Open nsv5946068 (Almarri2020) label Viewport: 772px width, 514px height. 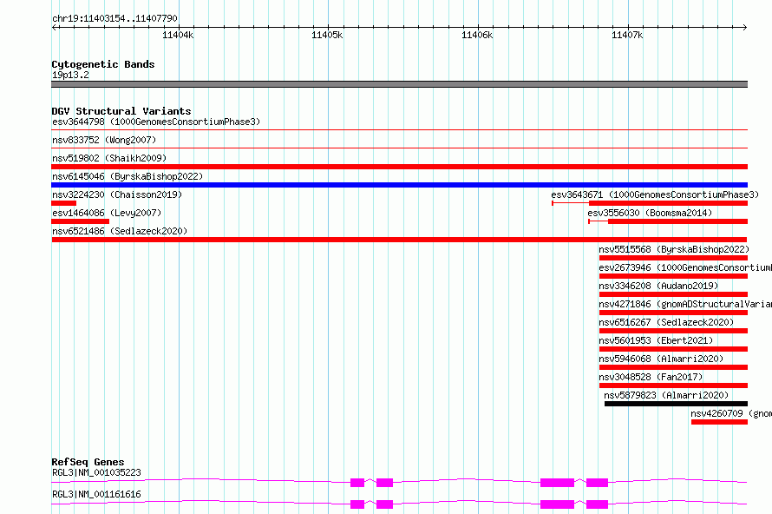click(661, 359)
